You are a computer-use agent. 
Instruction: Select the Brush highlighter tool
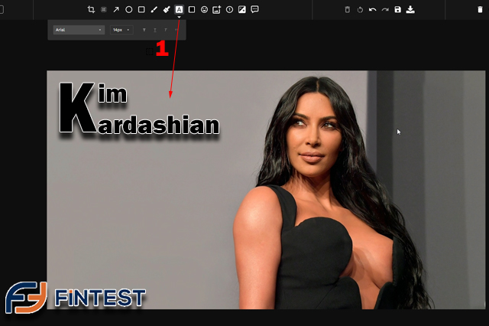coord(167,10)
